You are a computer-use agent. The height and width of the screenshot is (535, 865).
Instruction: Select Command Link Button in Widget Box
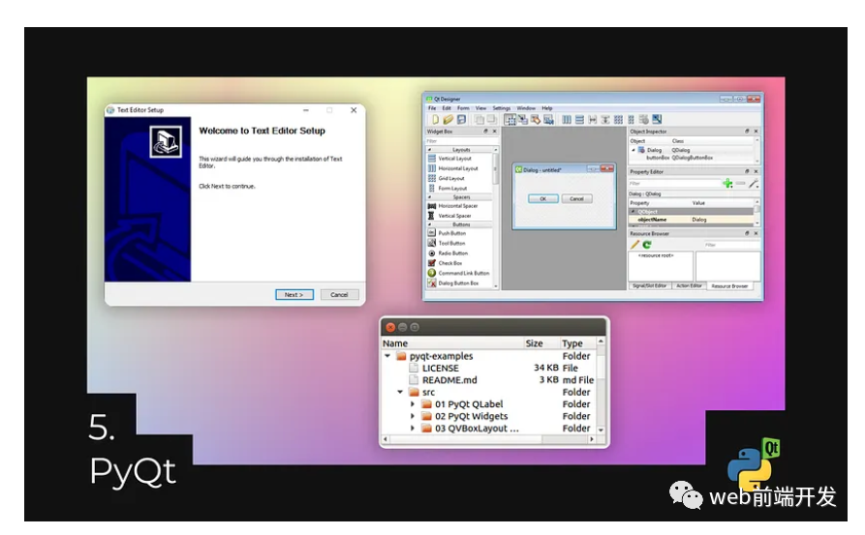(x=458, y=273)
